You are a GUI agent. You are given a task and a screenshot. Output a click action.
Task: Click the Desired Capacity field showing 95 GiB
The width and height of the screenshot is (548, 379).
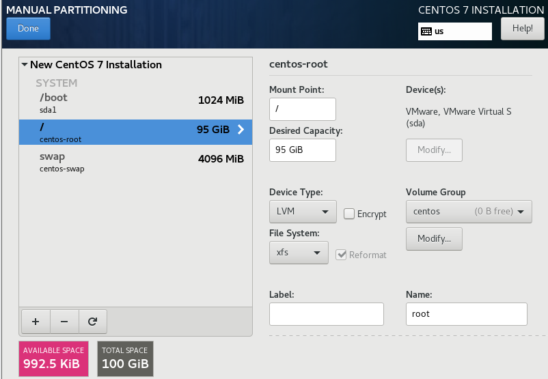[303, 150]
